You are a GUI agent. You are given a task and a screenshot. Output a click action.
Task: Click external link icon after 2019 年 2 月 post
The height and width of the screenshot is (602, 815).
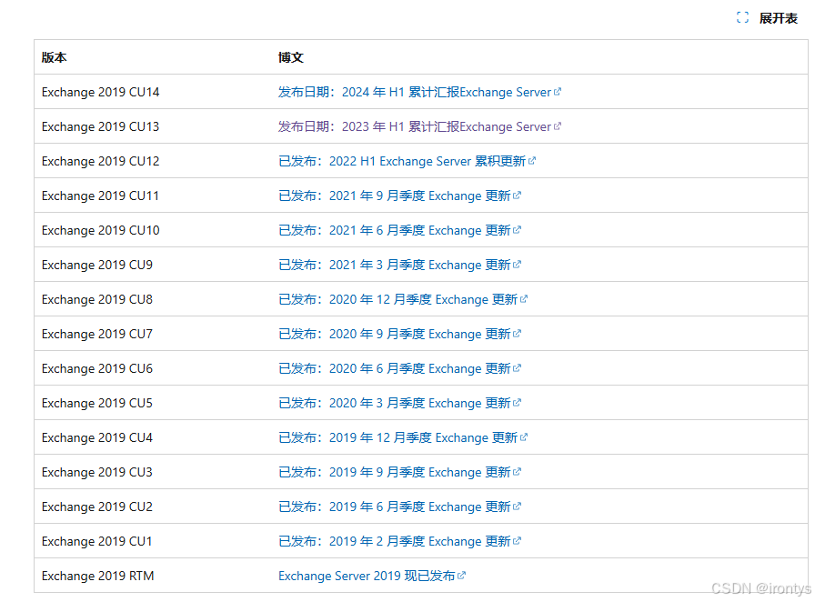[517, 541]
